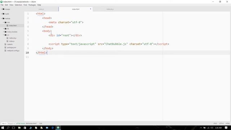This screenshot has width=231, height=130.
Task: Click the src folder icon
Action: tap(6, 35)
